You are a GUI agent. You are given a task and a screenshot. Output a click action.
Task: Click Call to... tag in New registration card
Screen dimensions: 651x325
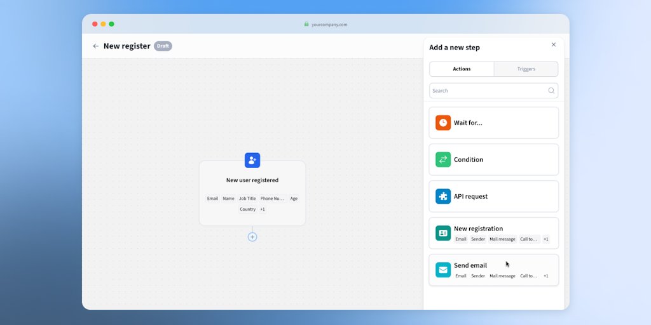[528, 239]
